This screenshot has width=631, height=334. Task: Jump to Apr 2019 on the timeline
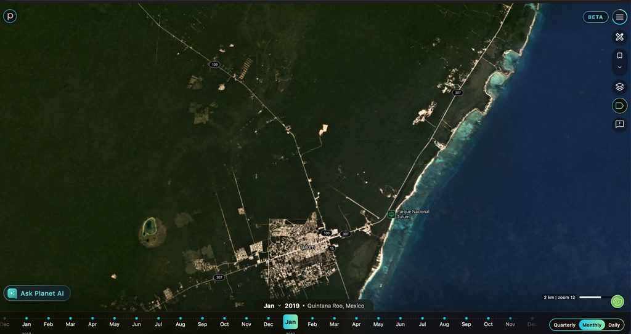point(356,324)
